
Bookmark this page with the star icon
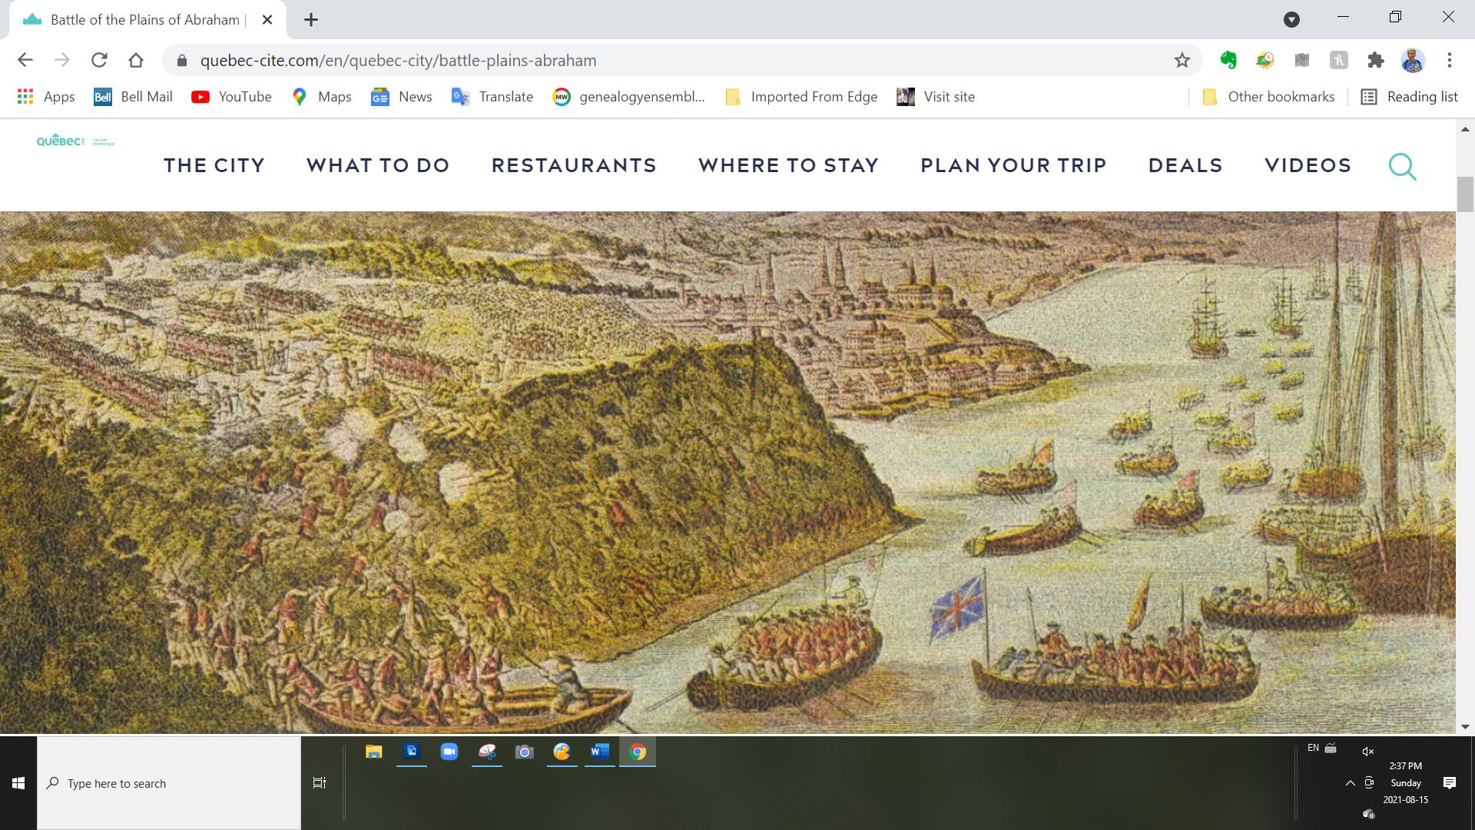coord(1182,60)
